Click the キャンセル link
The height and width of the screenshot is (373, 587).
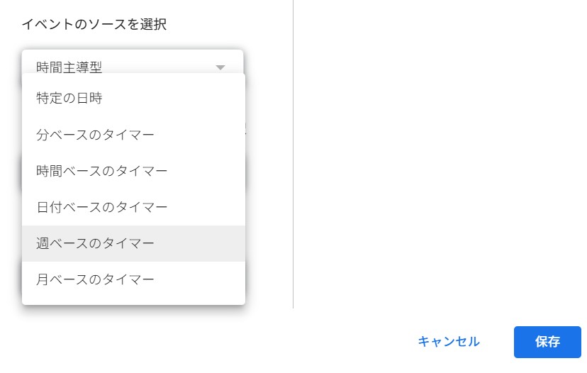tap(449, 342)
